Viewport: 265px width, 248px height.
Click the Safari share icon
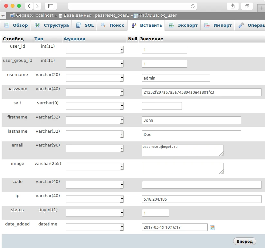(232, 6)
